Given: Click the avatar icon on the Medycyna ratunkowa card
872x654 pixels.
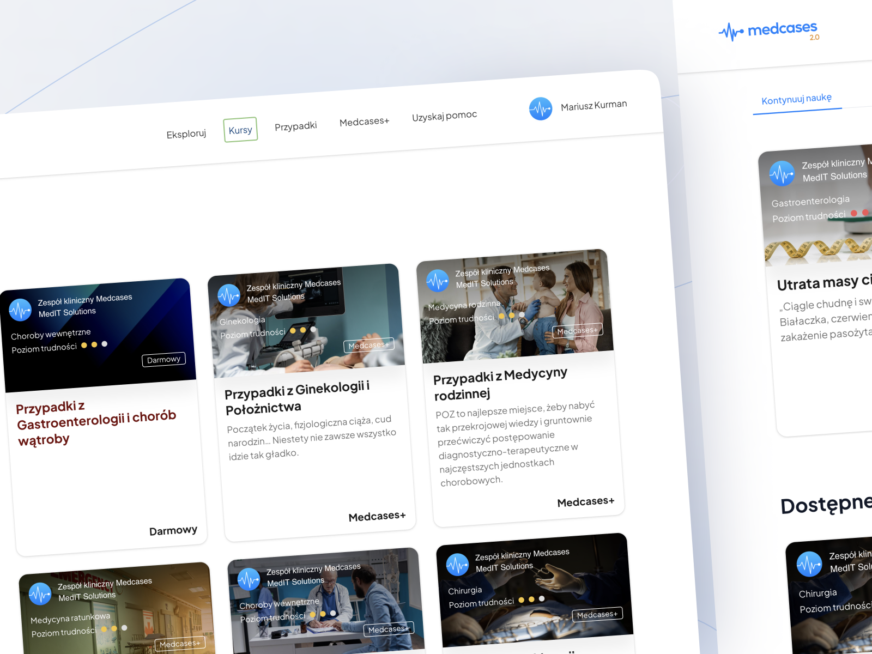Looking at the screenshot, I should pos(40,594).
